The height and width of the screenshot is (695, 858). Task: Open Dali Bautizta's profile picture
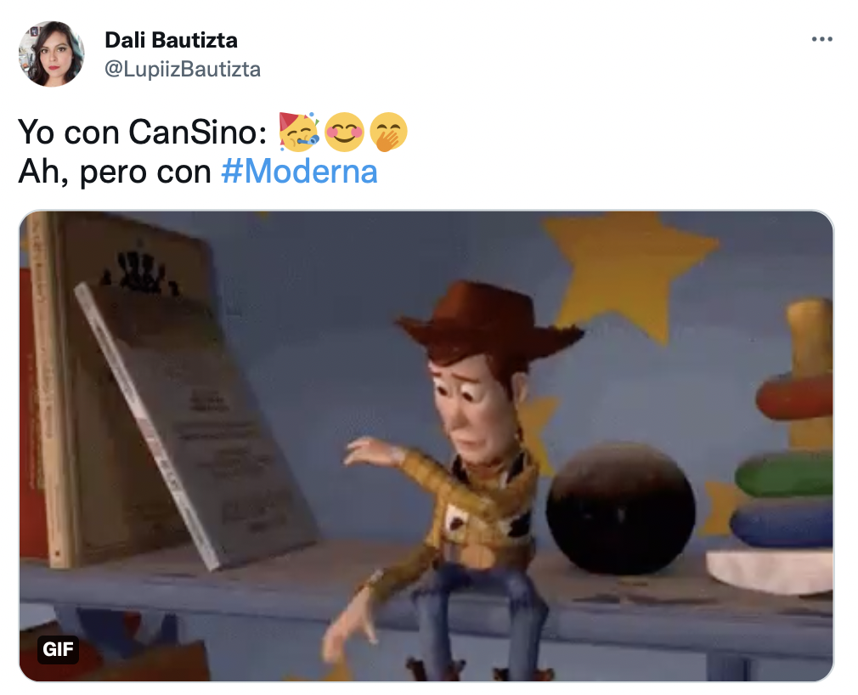pos(52,54)
